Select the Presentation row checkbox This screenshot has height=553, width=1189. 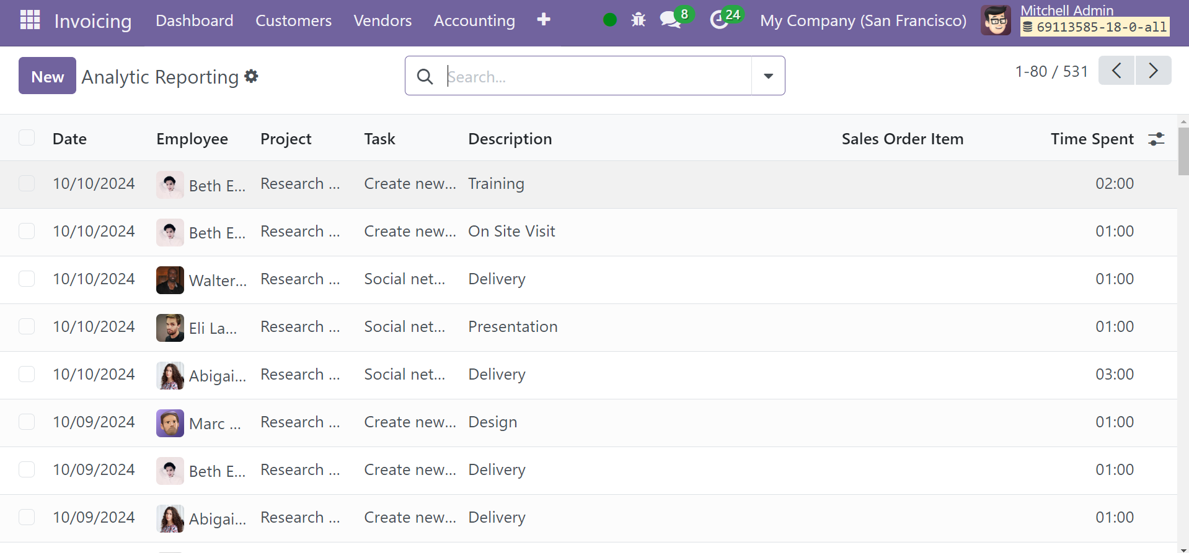[27, 326]
